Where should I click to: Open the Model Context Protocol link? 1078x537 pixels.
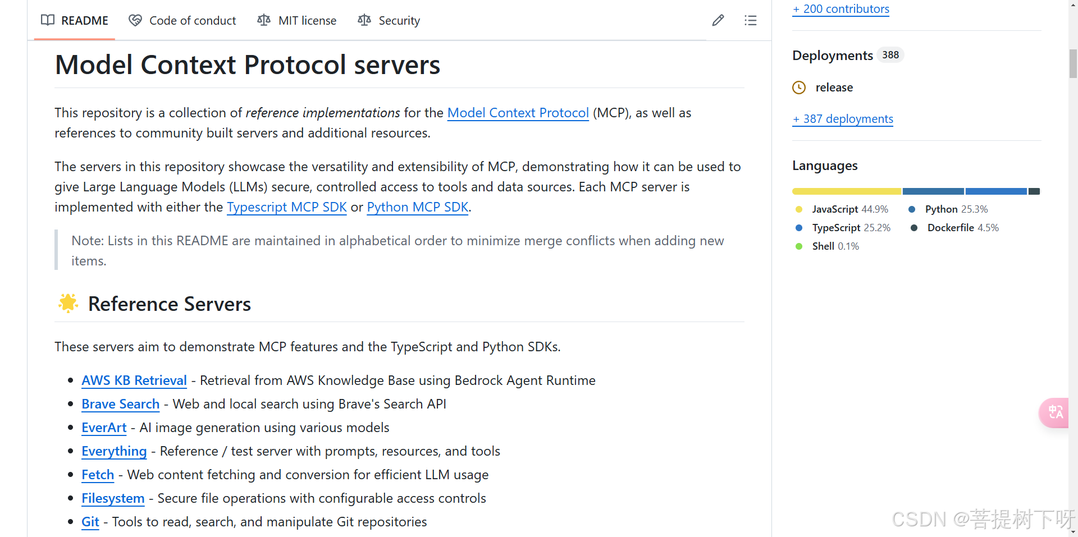coord(518,113)
